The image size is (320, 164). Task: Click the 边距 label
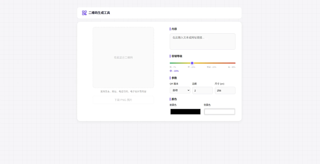(194, 84)
